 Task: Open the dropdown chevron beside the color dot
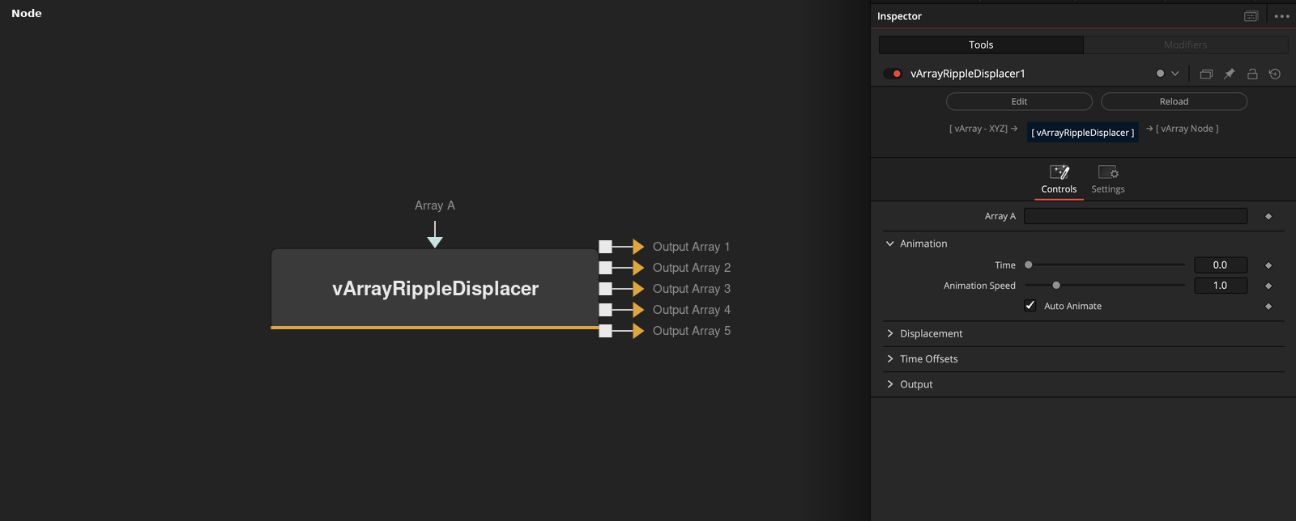coord(1175,74)
